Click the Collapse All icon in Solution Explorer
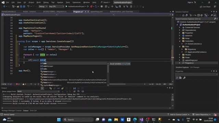219x123 pixels. pyautogui.click(x=198, y=15)
